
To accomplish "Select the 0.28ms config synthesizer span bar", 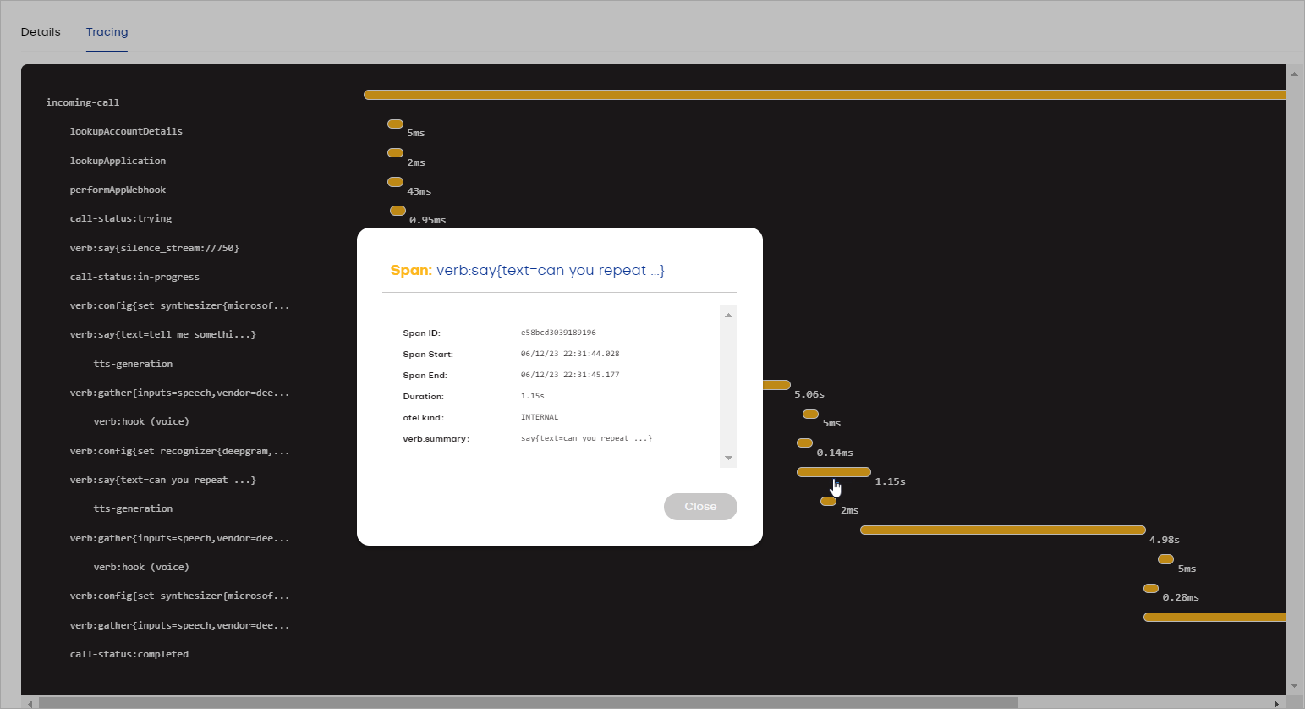I will (1151, 588).
